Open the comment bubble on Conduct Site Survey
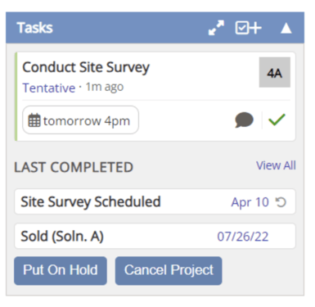The image size is (315, 307). [x=244, y=120]
